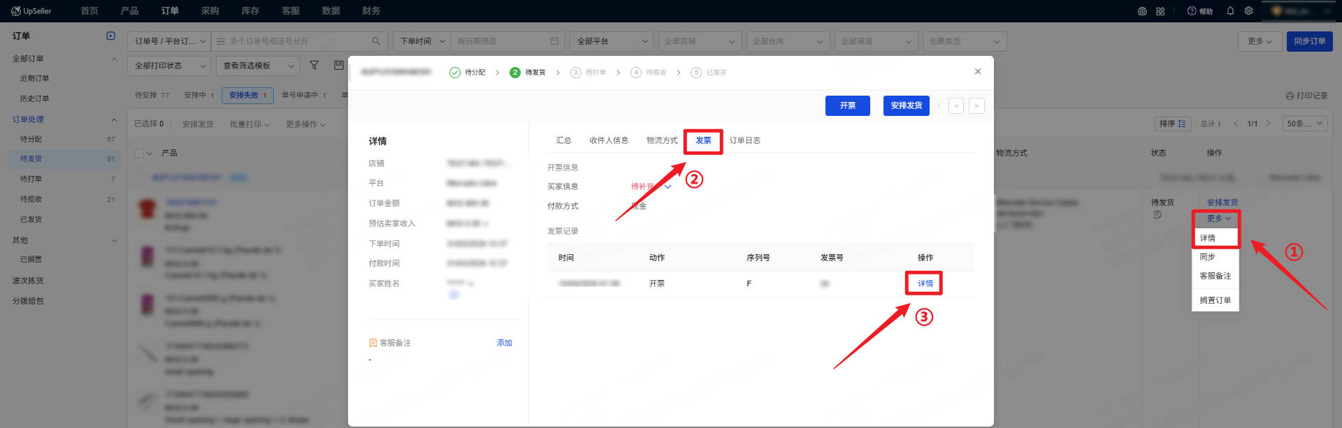Go to next order with right arrow

pos(976,105)
